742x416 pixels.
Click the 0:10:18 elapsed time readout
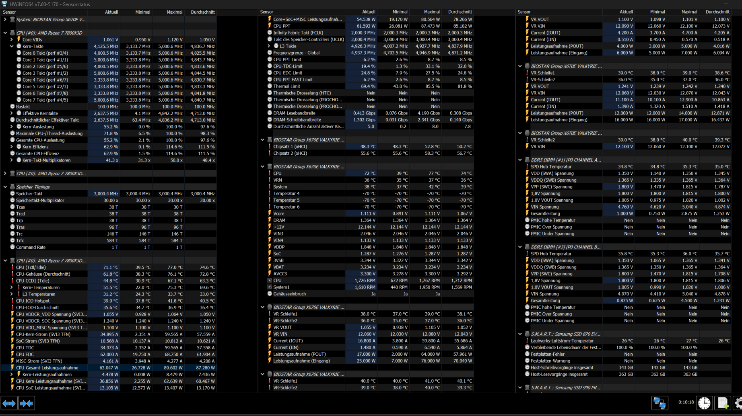pos(686,402)
